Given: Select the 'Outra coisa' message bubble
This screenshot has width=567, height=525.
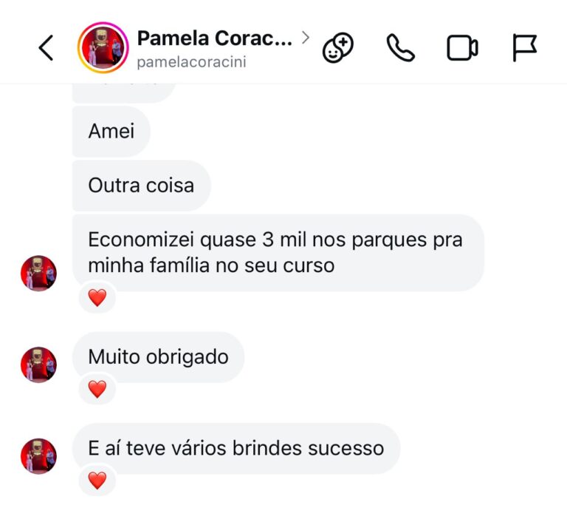Looking at the screenshot, I should 141,185.
